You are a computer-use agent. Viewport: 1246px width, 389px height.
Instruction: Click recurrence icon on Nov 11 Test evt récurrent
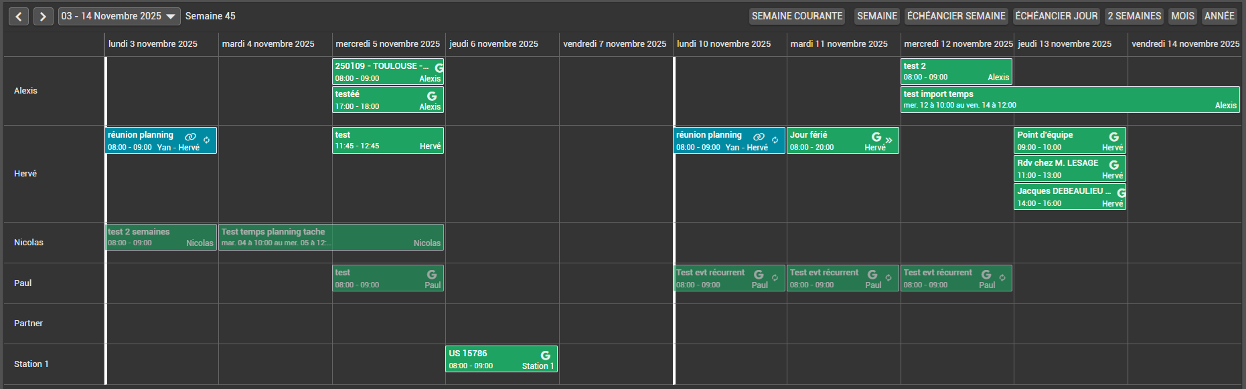(x=888, y=278)
